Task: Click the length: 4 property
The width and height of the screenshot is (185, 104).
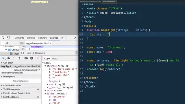Action: click(x=55, y=81)
